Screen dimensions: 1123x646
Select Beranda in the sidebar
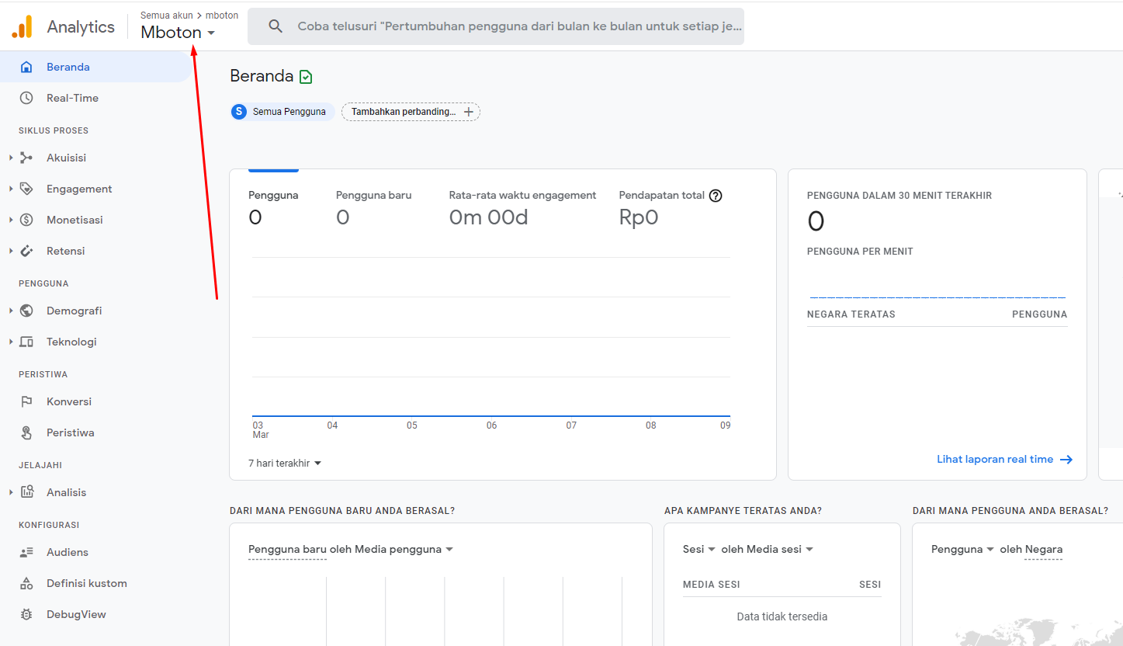tap(68, 67)
